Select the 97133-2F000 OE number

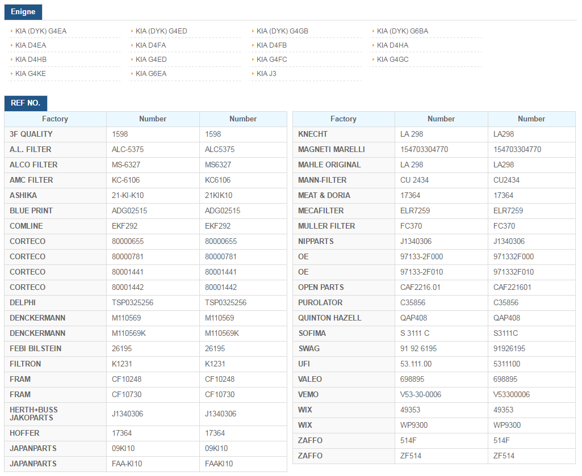point(422,257)
